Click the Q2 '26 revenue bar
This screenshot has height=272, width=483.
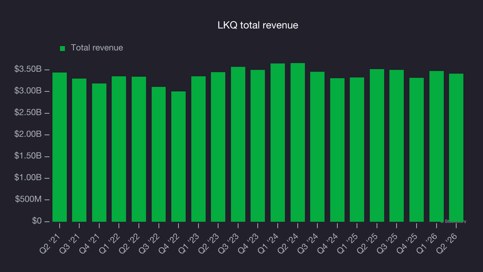456,148
